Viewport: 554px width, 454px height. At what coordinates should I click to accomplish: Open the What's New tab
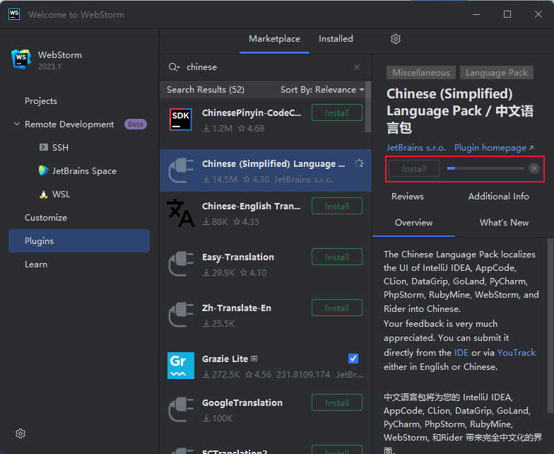pos(505,222)
